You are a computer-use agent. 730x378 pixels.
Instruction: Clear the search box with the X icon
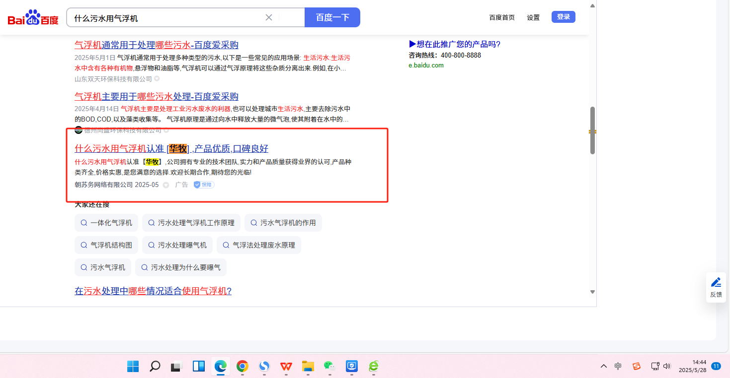269,18
